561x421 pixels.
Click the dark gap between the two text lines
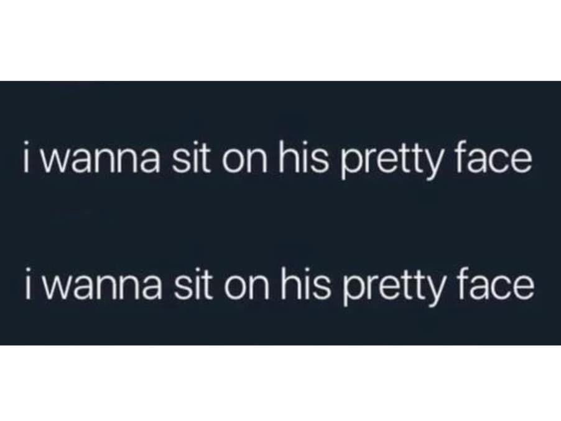[280, 223]
